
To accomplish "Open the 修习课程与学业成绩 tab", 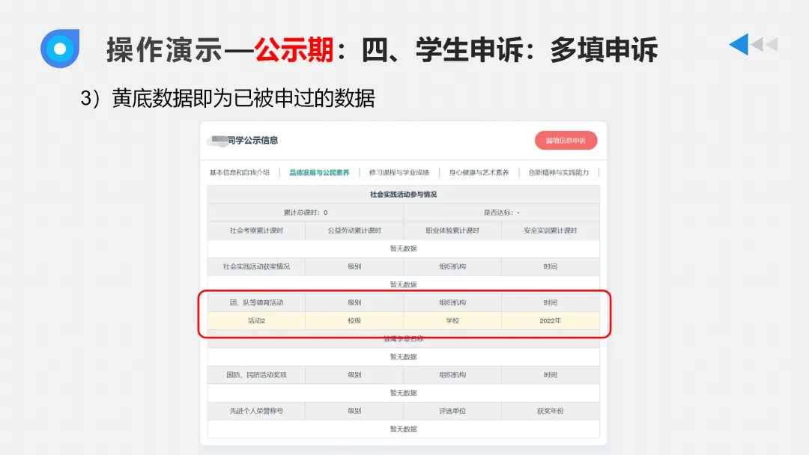I will (403, 171).
